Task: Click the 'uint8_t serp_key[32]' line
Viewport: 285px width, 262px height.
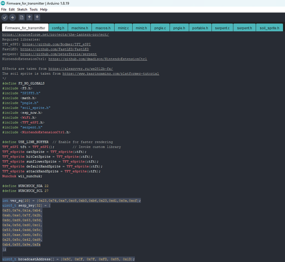Action: pyautogui.click(x=26, y=206)
